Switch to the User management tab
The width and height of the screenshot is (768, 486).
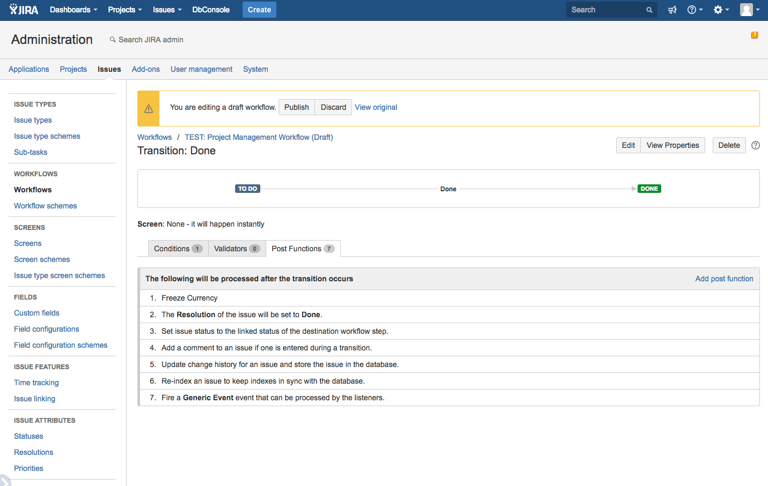click(x=201, y=69)
